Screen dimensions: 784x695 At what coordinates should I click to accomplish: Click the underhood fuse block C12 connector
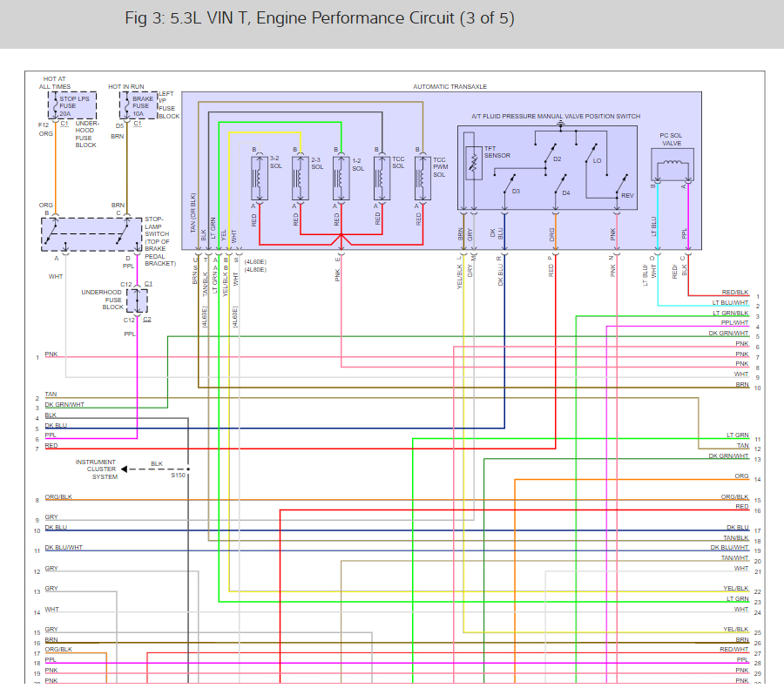[137, 301]
